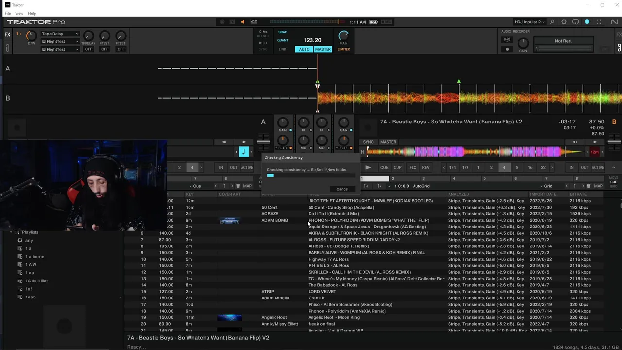The height and width of the screenshot is (350, 622).
Task: Toggle the SNAP button
Action: tap(282, 32)
